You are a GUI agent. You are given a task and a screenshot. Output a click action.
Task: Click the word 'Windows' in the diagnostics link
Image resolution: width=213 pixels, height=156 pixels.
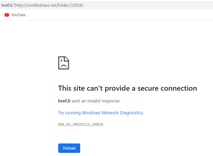tap(91, 113)
